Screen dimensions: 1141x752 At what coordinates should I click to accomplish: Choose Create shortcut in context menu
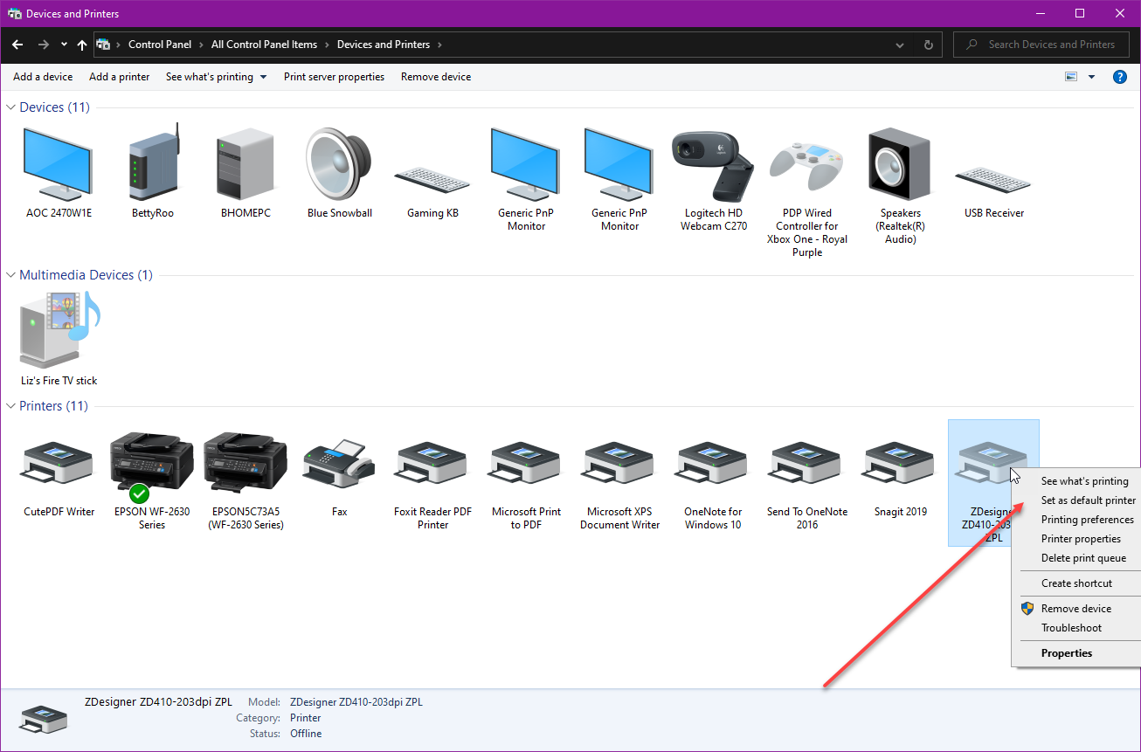point(1077,583)
